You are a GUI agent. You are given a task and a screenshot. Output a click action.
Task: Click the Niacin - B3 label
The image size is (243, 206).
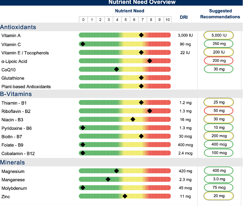click(x=12, y=120)
